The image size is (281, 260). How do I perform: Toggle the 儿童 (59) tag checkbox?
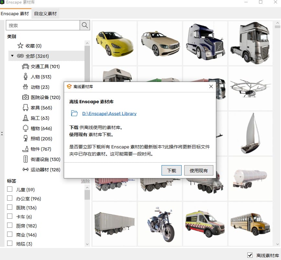coord(10,189)
